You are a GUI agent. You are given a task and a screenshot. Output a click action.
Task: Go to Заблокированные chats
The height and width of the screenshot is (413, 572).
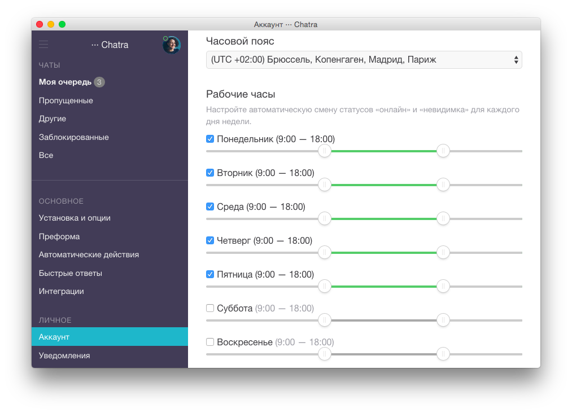(74, 137)
